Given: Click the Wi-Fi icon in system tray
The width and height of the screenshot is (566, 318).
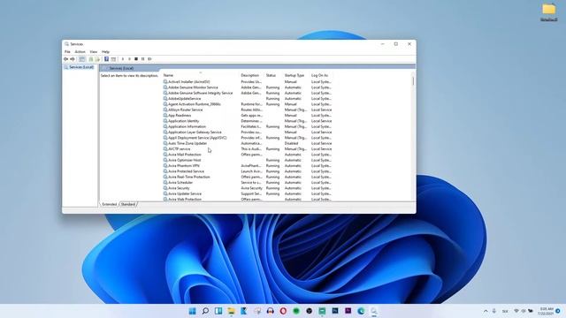Looking at the screenshot, I should coord(516,311).
